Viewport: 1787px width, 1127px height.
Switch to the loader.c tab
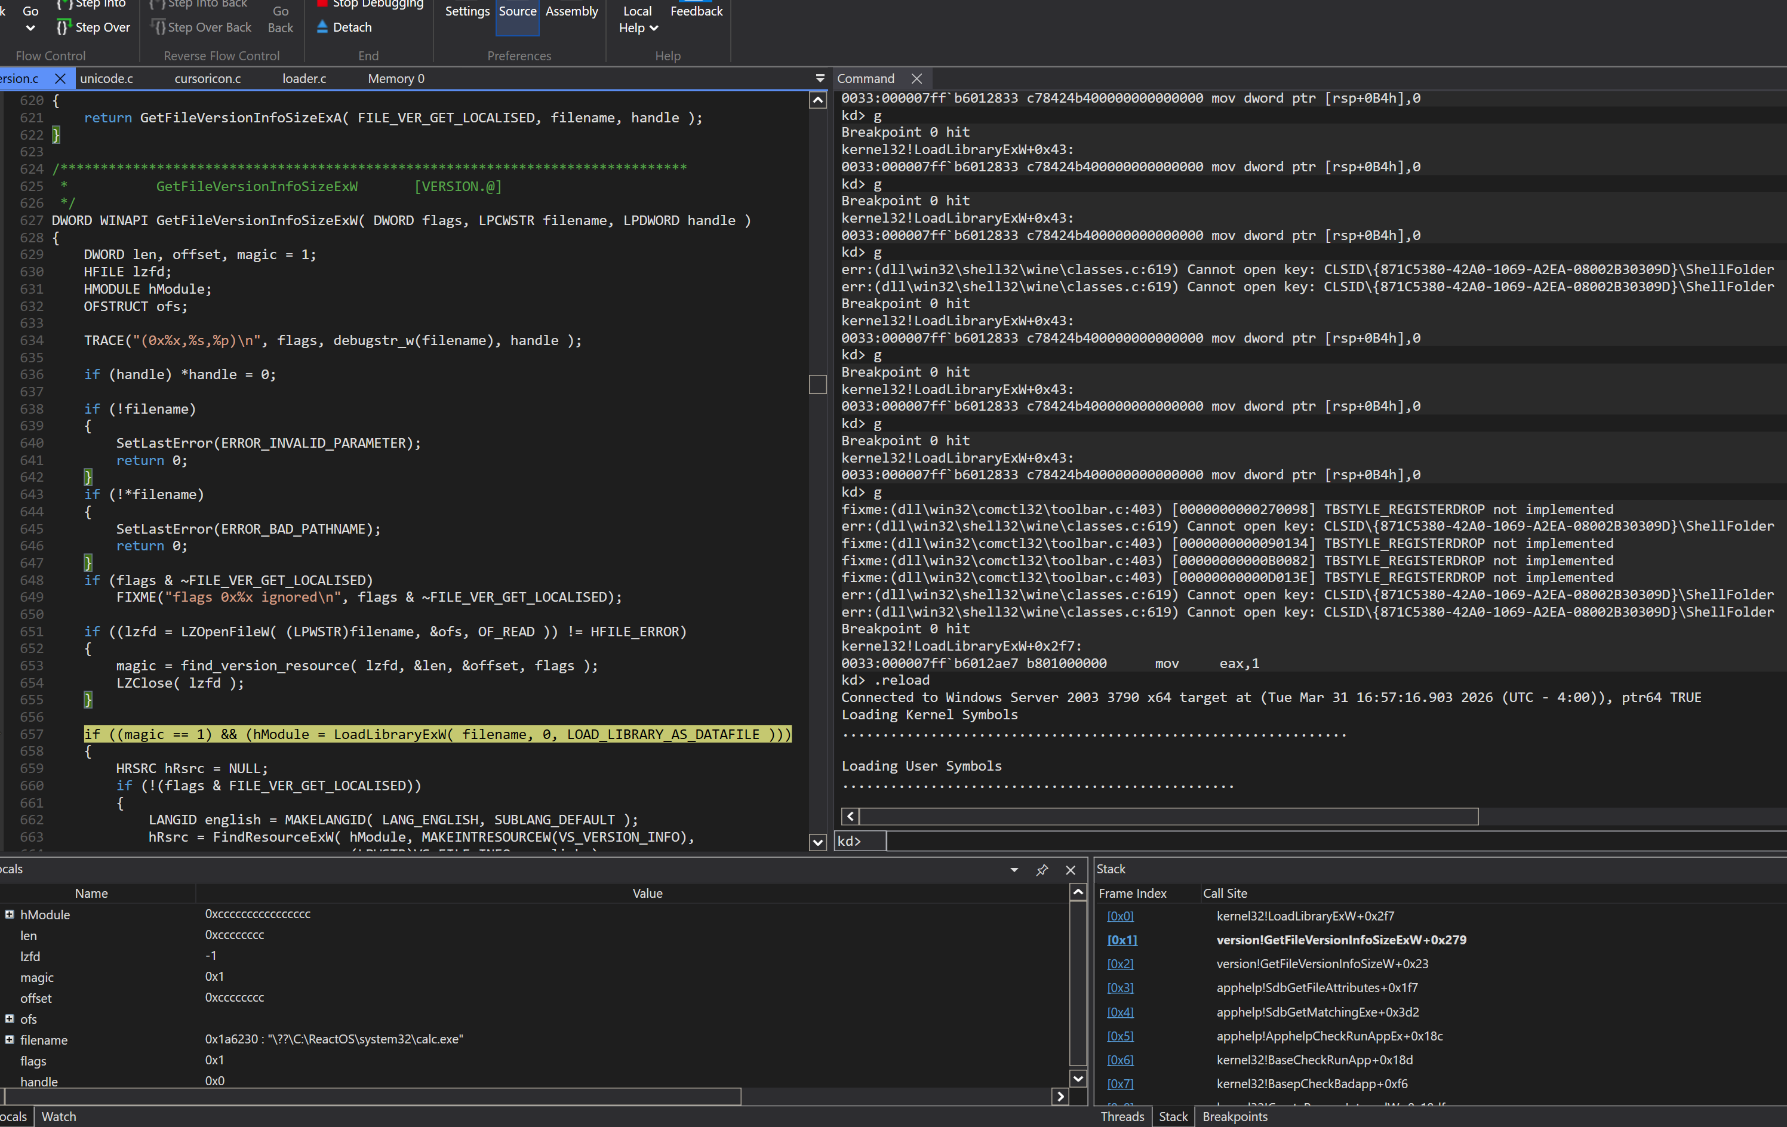click(x=305, y=79)
